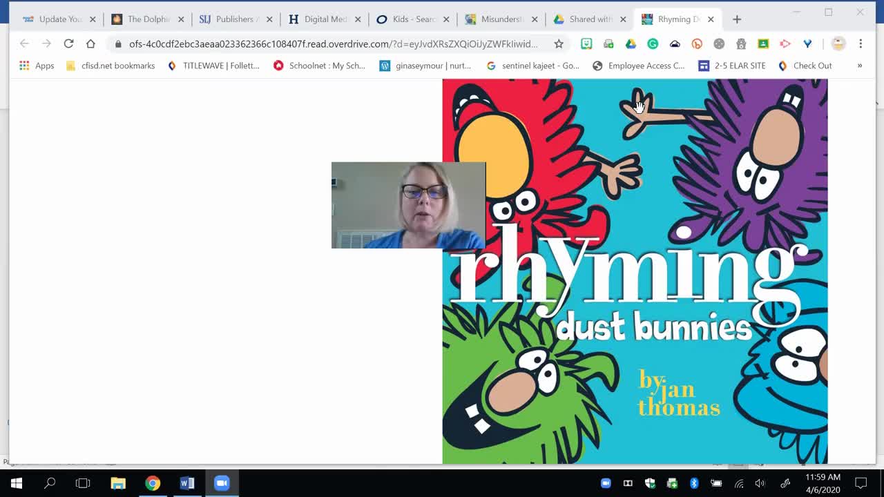Close the Rhyming Dust Bunnies tab

click(x=711, y=19)
